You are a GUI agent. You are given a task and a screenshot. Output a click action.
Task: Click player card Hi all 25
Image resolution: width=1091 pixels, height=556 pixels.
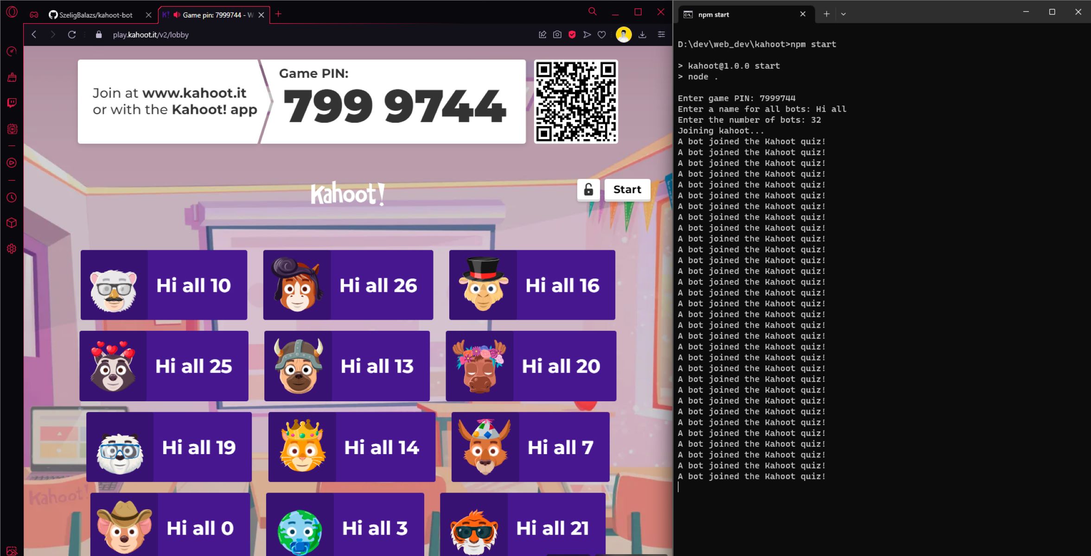(x=164, y=366)
